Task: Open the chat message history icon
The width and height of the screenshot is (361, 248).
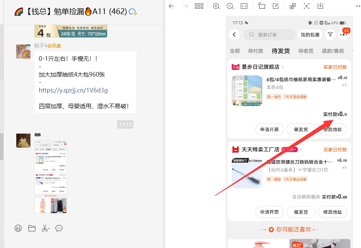Action: pyautogui.click(x=59, y=228)
